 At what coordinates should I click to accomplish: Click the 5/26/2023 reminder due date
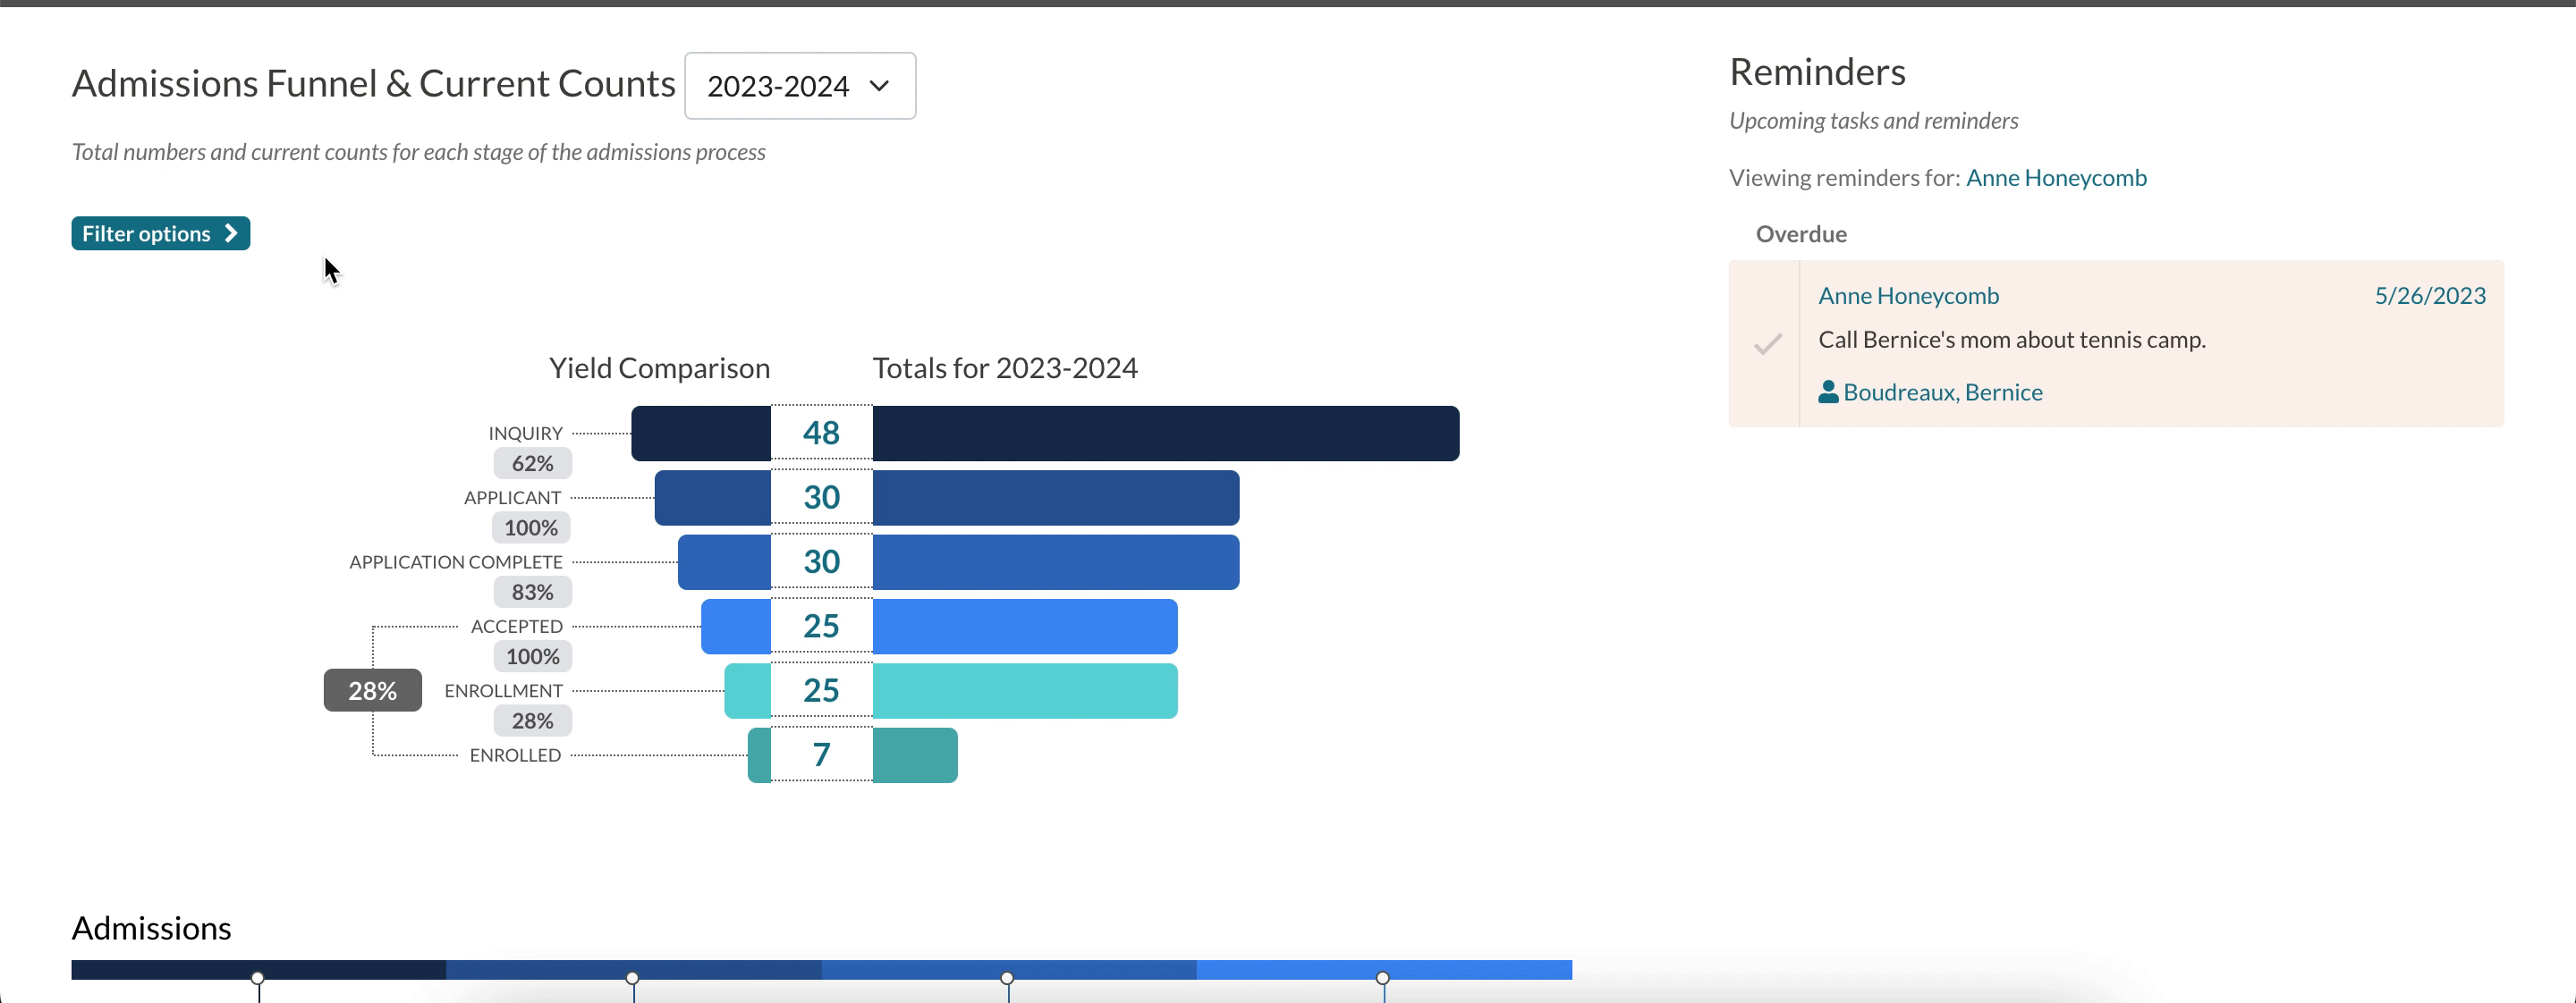(x=2429, y=296)
